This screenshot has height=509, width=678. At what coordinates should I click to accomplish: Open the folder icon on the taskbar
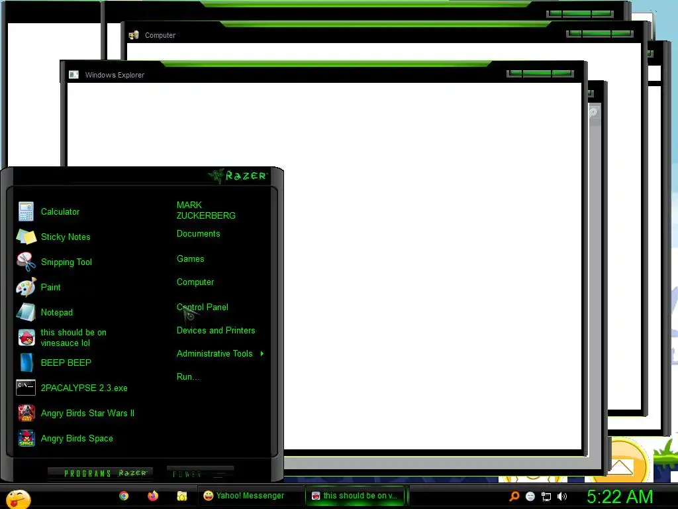click(182, 496)
